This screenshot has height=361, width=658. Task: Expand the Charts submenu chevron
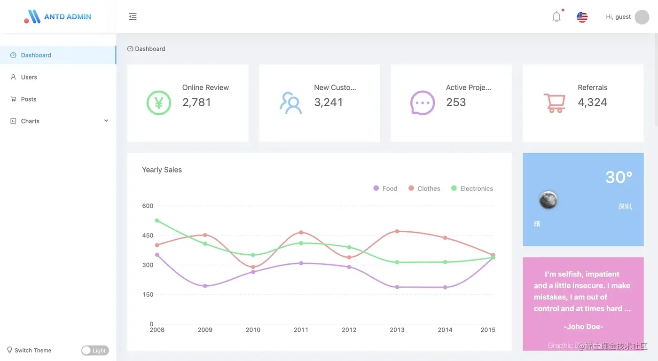click(x=106, y=121)
